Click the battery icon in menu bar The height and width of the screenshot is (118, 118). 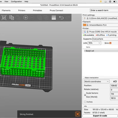pos(115,1)
